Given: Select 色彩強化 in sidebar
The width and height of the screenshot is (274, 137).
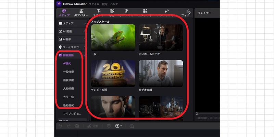Looking at the screenshot, I should click(68, 105).
